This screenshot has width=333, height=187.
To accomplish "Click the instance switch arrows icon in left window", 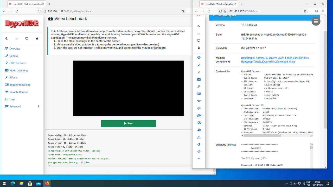I will click(17, 39).
